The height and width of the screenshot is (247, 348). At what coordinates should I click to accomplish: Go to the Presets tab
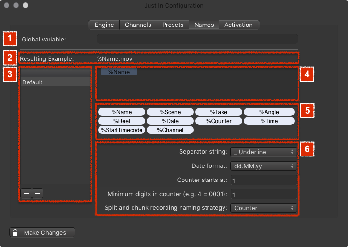pos(173,25)
